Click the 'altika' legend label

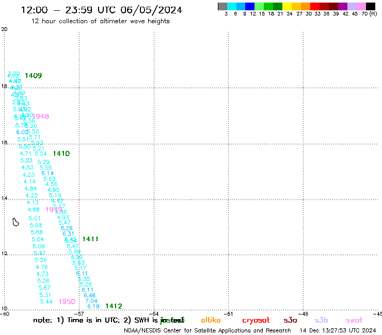[211, 320]
